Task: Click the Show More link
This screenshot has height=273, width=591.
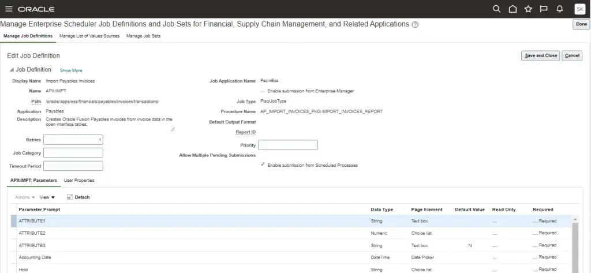Action: pos(71,70)
